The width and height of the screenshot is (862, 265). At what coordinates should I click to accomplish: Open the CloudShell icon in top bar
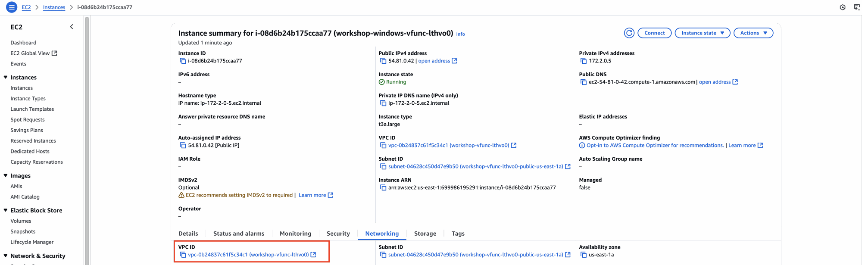(856, 7)
